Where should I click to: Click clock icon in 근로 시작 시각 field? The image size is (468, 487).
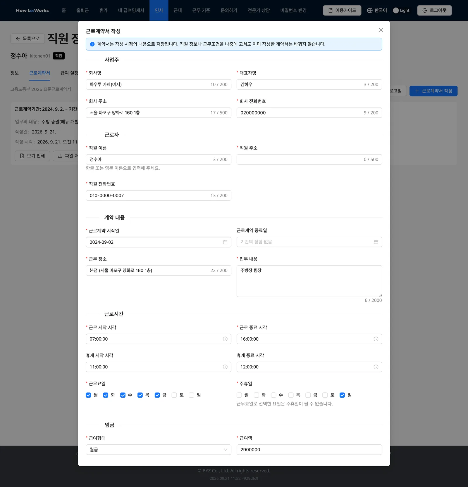coord(225,339)
